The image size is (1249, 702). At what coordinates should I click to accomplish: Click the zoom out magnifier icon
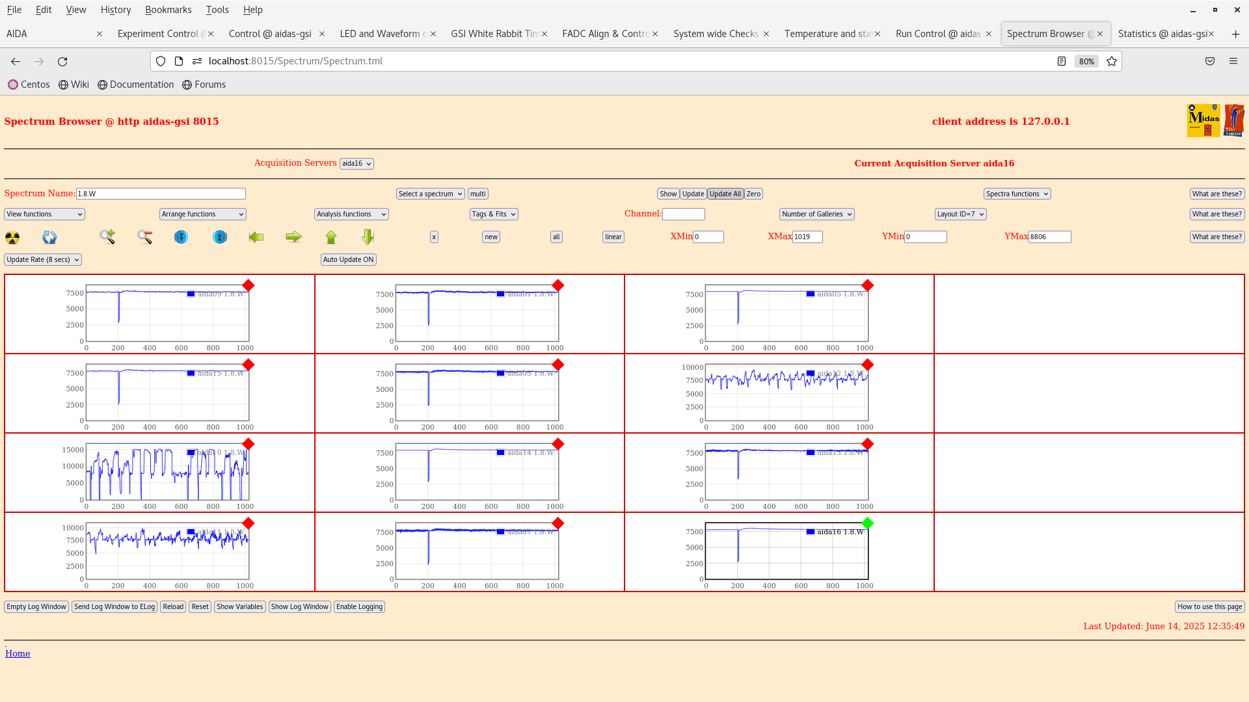[144, 237]
